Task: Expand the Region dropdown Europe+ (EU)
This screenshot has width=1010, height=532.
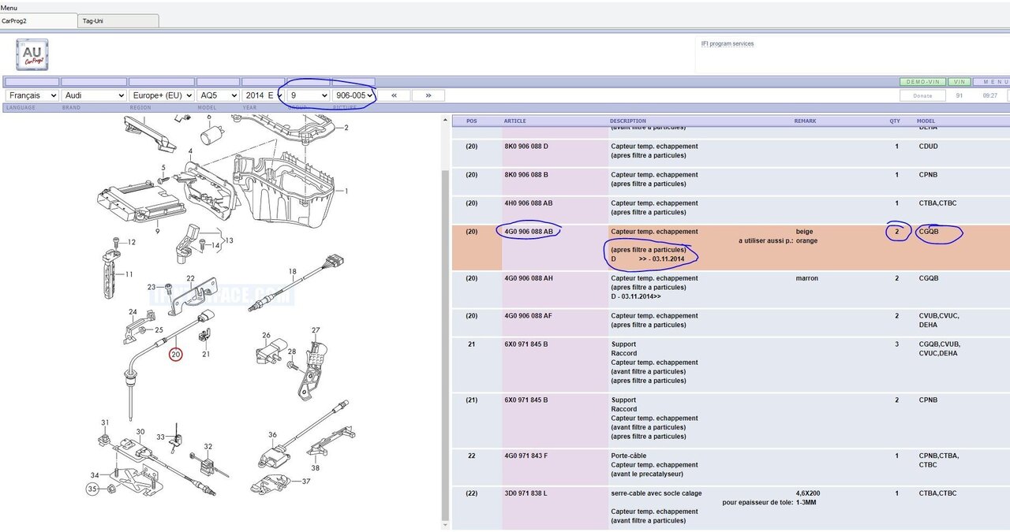Action: (161, 95)
